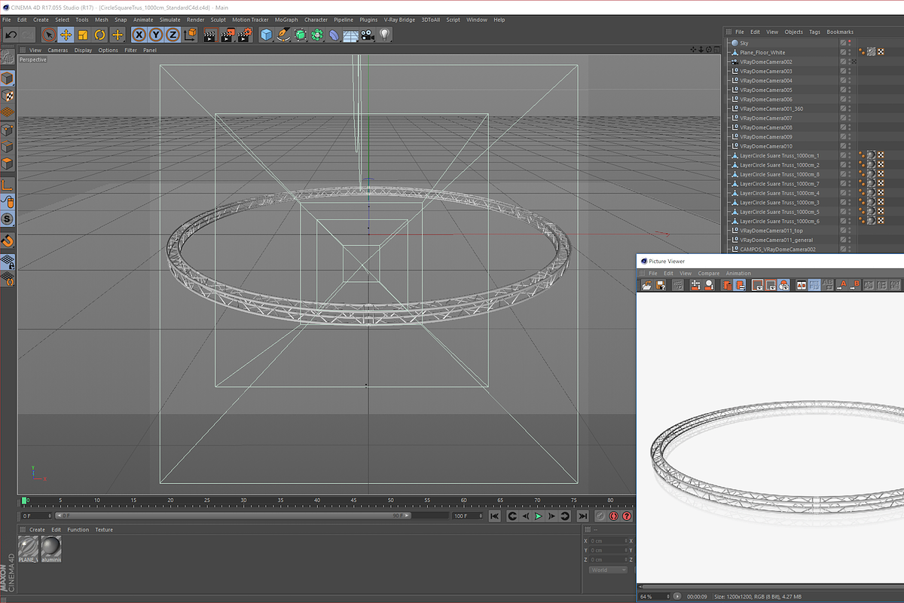Click the spline Pen tool icon
The height and width of the screenshot is (603, 904).
click(283, 35)
